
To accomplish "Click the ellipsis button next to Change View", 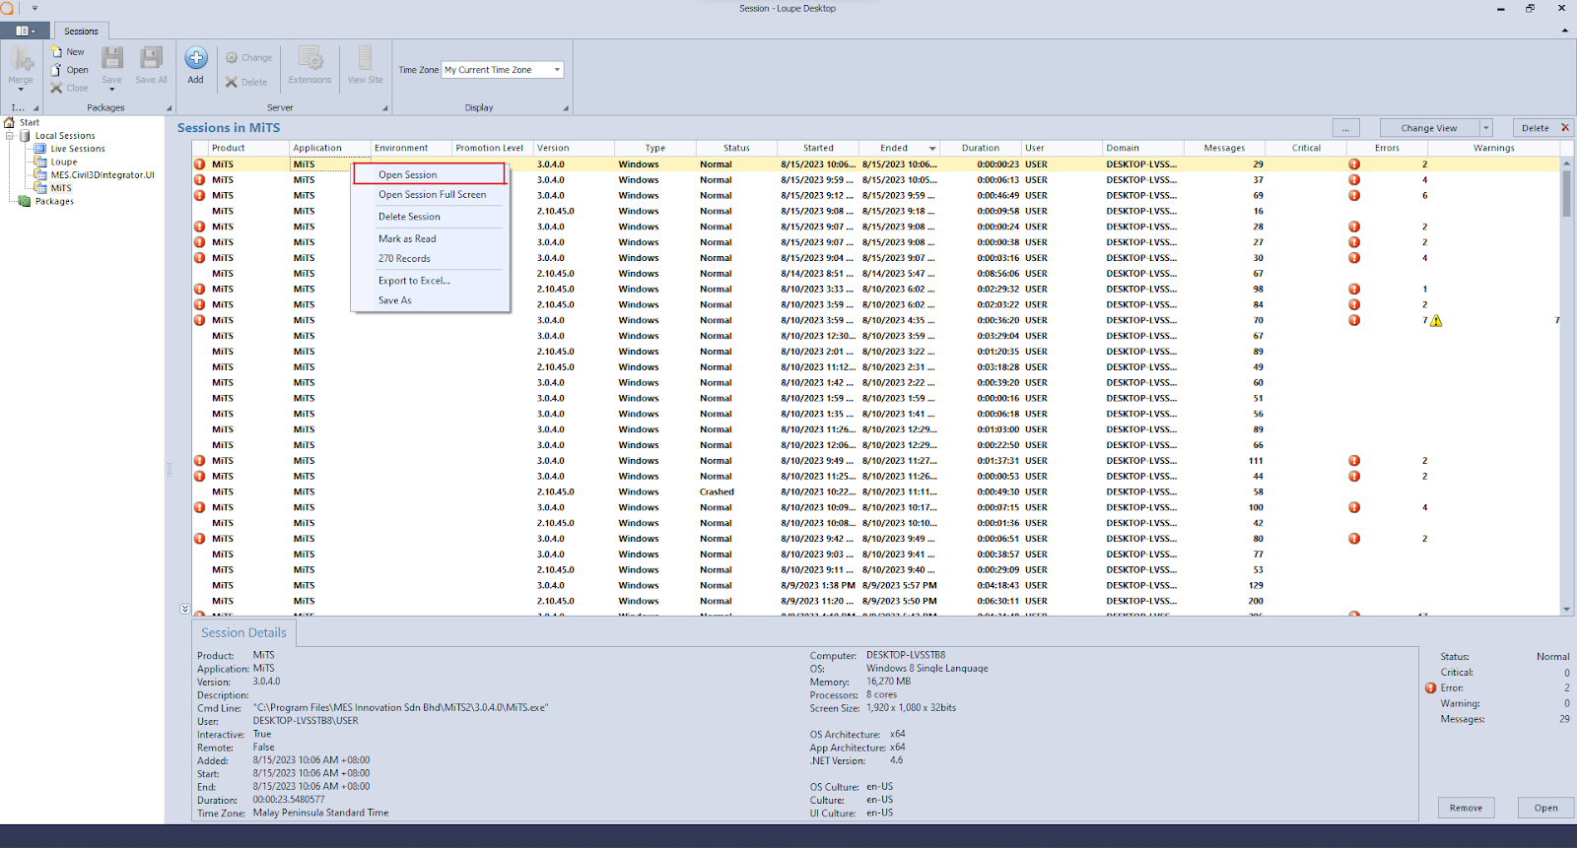I will tap(1346, 128).
